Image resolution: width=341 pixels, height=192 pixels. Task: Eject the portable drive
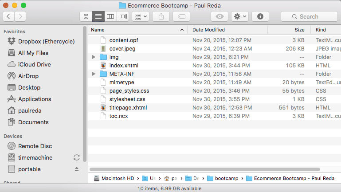[76, 169]
